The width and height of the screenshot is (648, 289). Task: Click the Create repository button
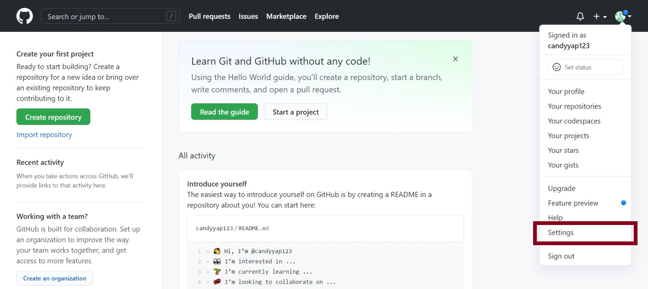pos(53,117)
